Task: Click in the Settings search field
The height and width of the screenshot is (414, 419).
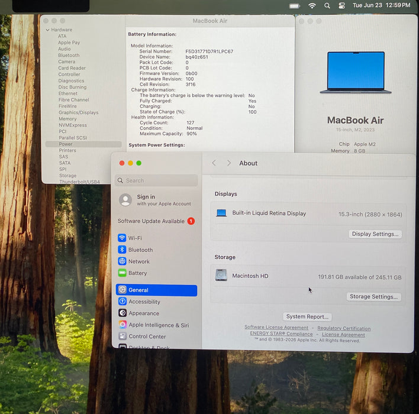Action: pyautogui.click(x=156, y=180)
